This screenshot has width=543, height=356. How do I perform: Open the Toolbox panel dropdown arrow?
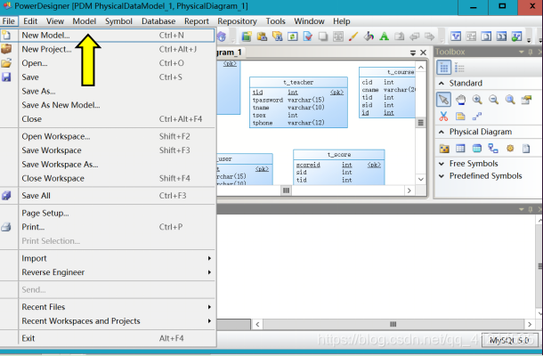click(x=521, y=52)
